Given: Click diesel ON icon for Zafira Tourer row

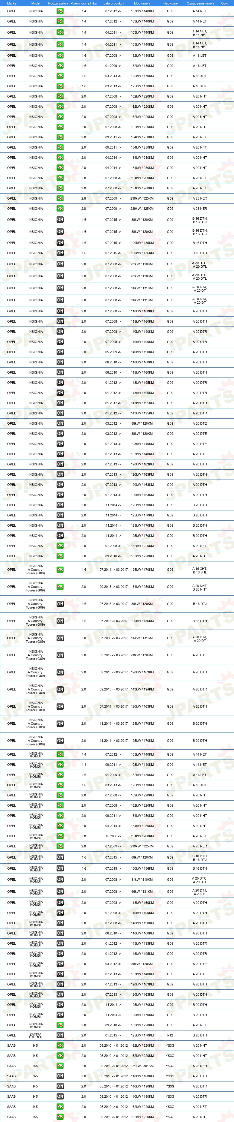Looking at the screenshot, I should coord(60,1035).
